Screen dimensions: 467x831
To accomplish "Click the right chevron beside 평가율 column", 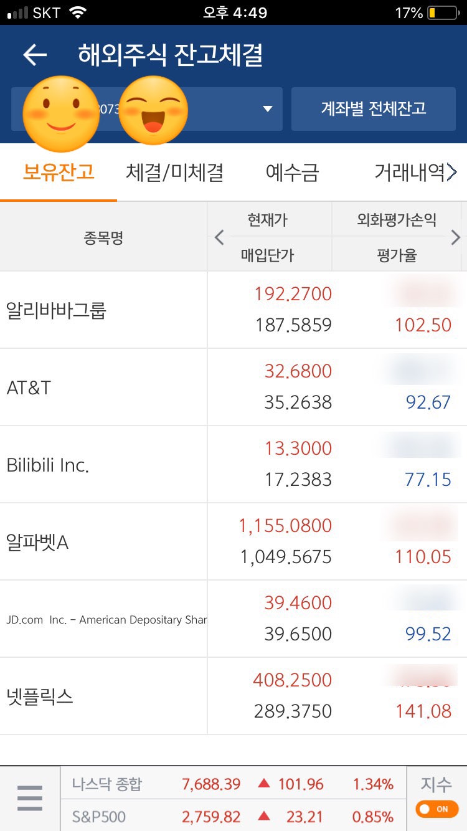I will pyautogui.click(x=456, y=237).
